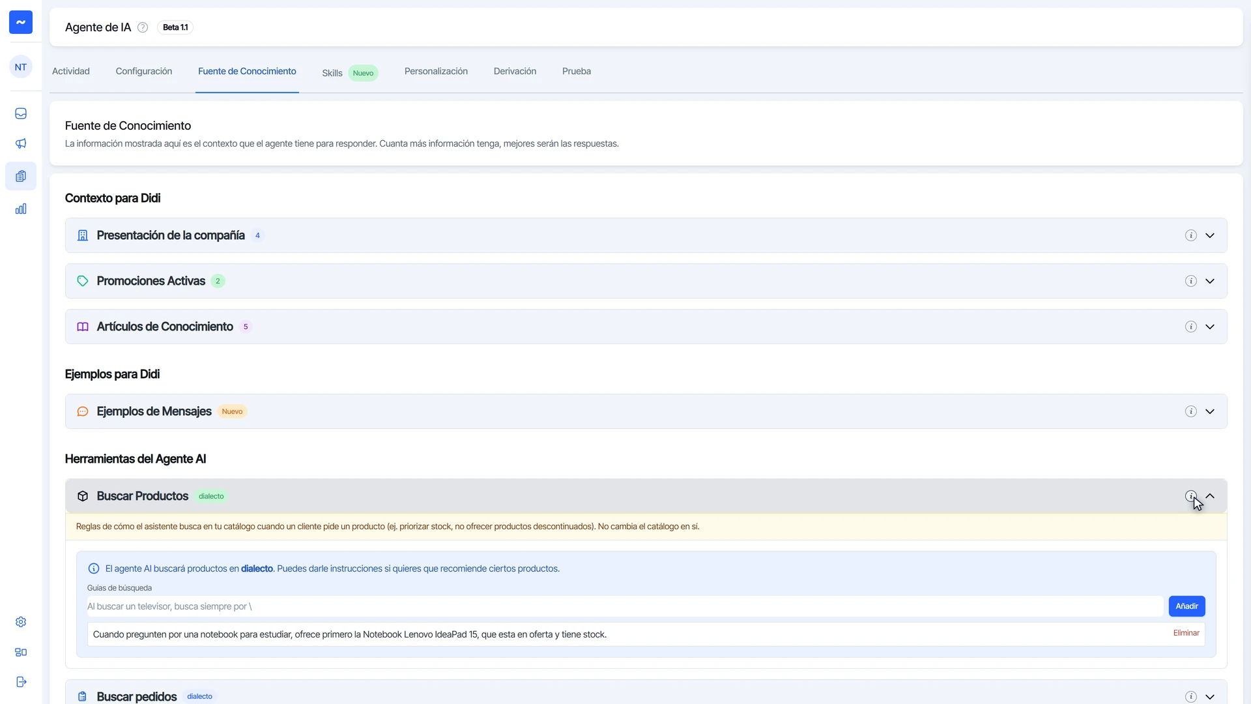Expand Artículos de Conocimiento chevron
1251x704 pixels.
[1210, 327]
